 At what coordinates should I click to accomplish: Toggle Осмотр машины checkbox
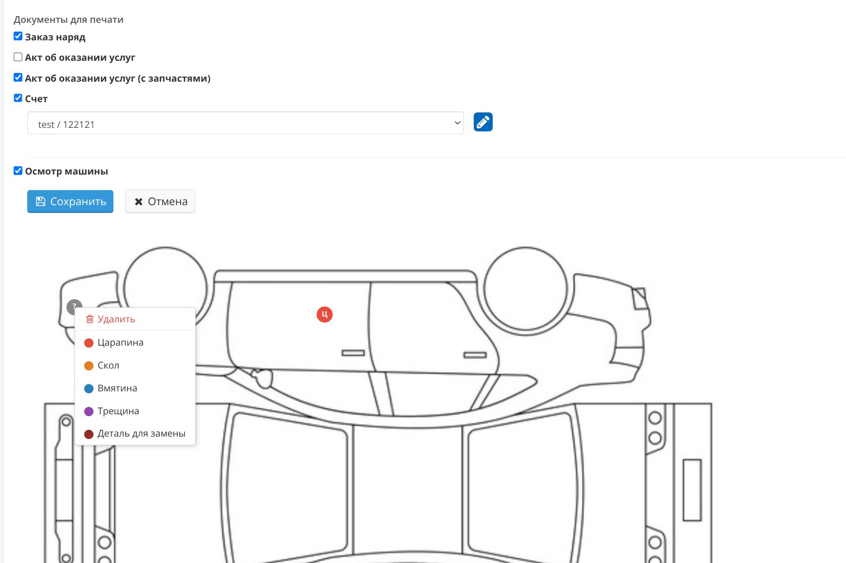pos(18,171)
